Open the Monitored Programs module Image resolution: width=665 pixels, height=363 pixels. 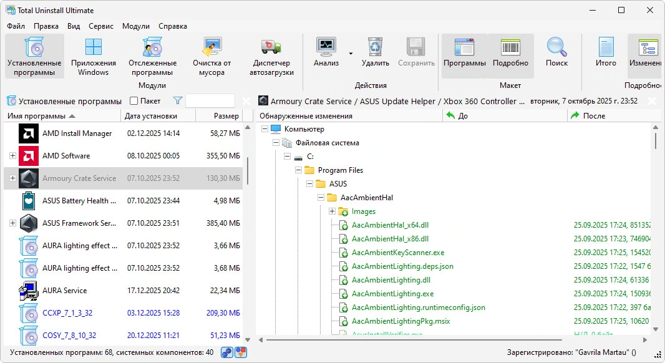click(152, 56)
